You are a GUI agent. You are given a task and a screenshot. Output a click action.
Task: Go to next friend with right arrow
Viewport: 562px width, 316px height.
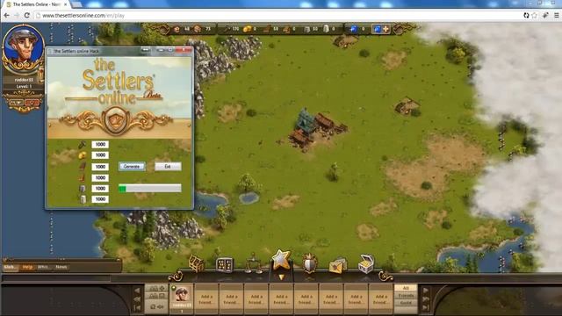click(426, 291)
